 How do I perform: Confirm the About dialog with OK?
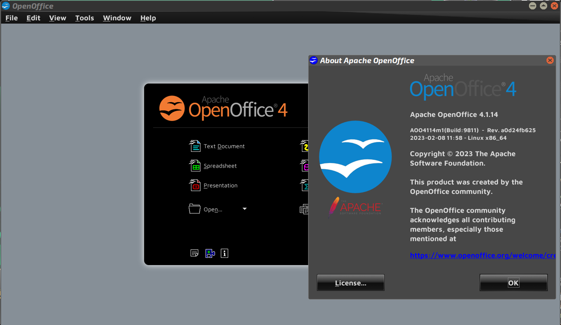pos(513,283)
